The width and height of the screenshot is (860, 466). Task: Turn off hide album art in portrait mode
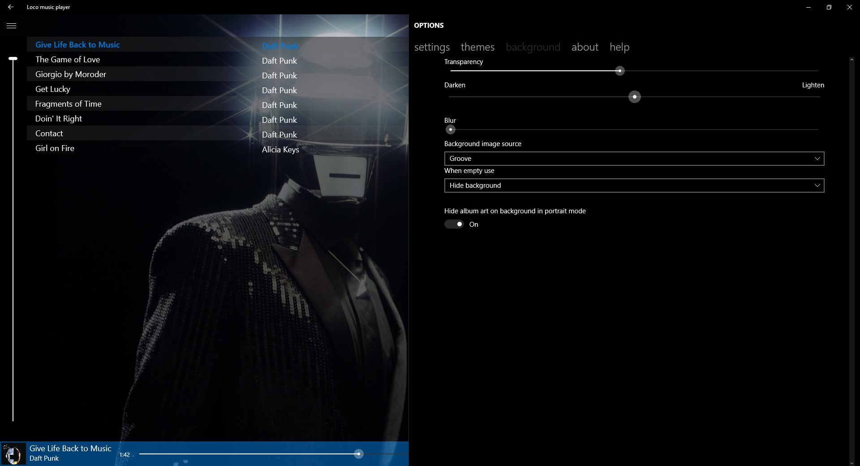(x=454, y=224)
